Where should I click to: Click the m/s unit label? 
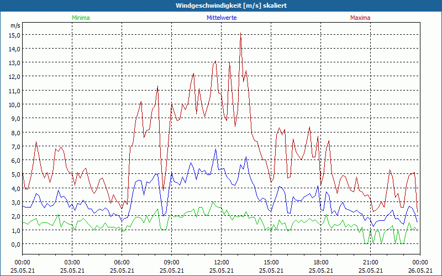click(15, 25)
